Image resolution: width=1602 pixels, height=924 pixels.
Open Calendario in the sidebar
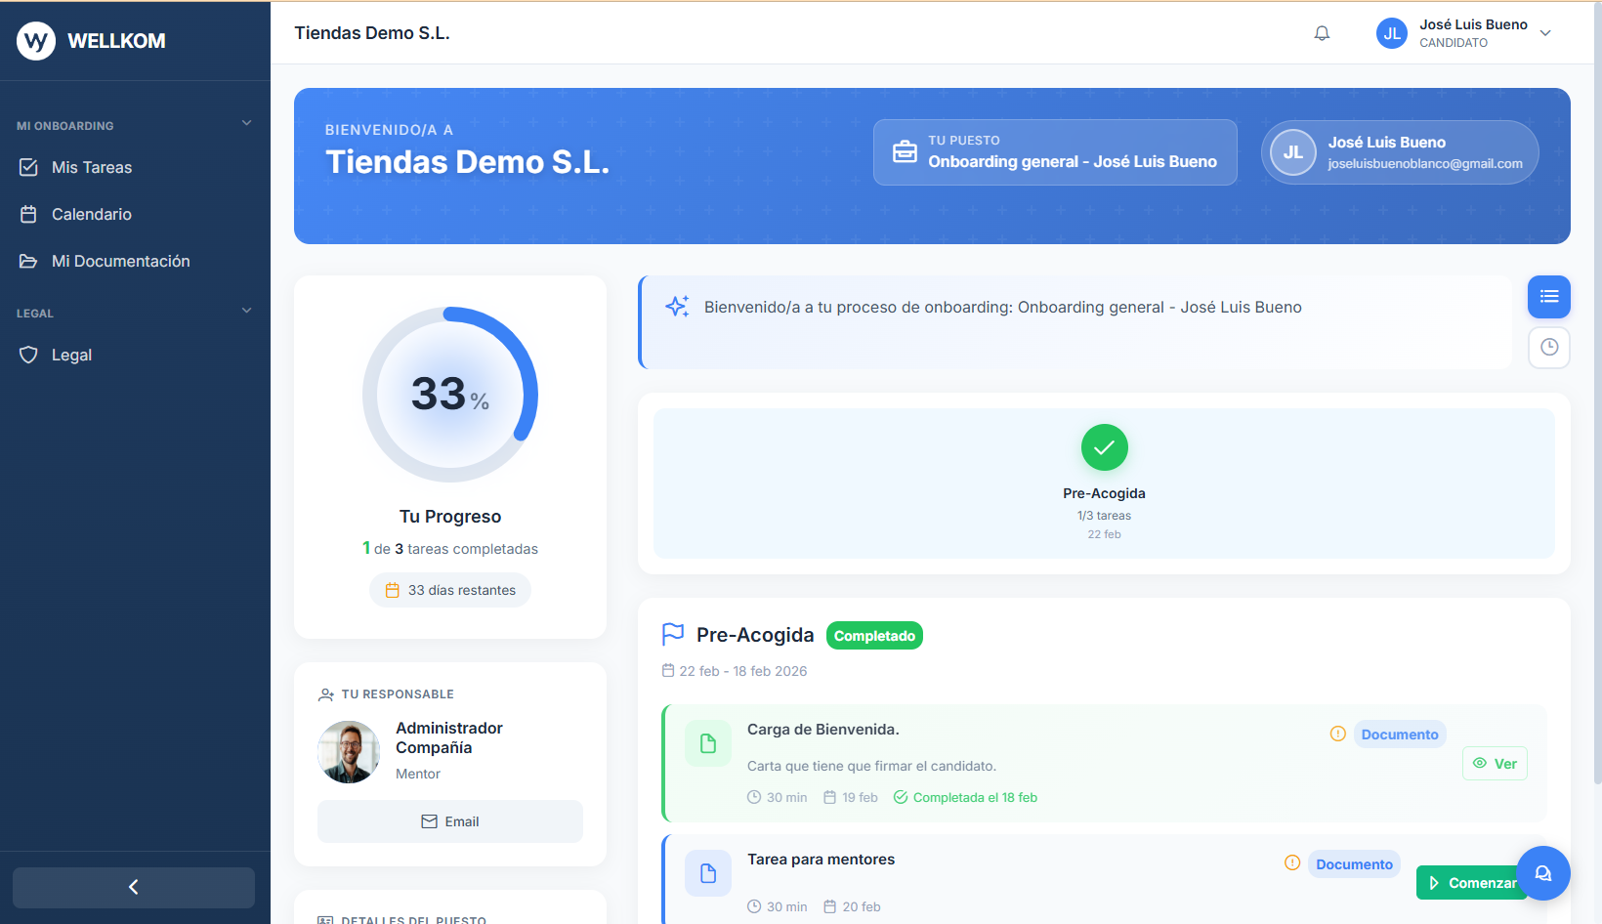coord(91,215)
